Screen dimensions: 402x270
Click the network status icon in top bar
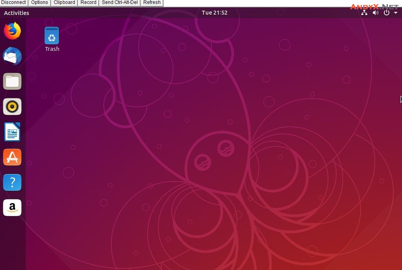coord(364,13)
